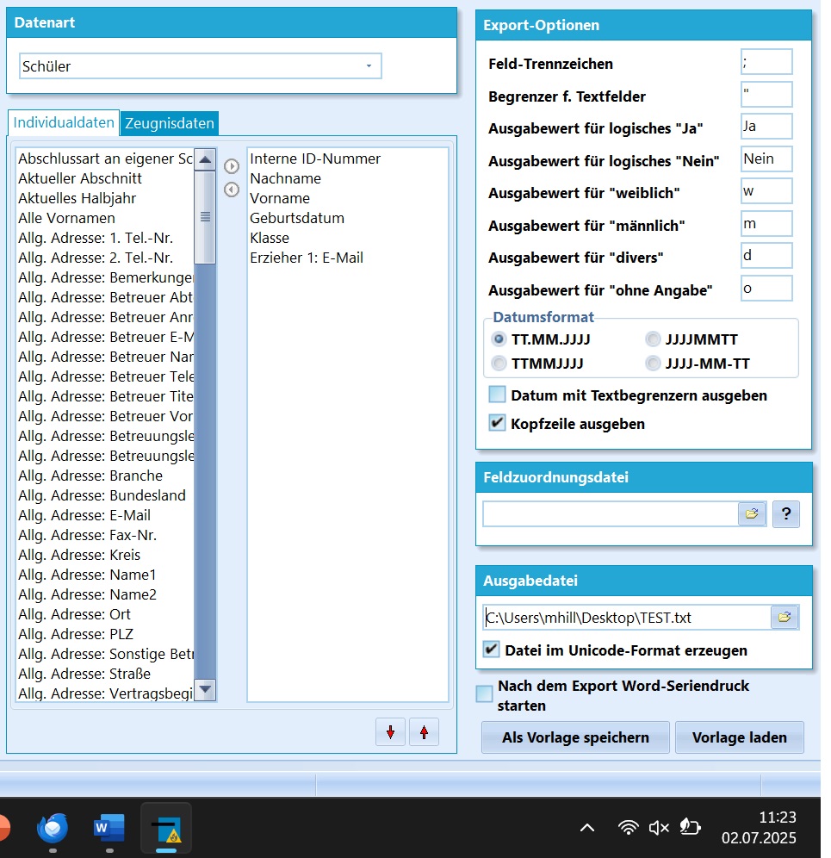Viewport: 831px width, 858px height.
Task: Toggle the Kopfzeile ausgeben checkbox
Action: pyautogui.click(x=498, y=423)
